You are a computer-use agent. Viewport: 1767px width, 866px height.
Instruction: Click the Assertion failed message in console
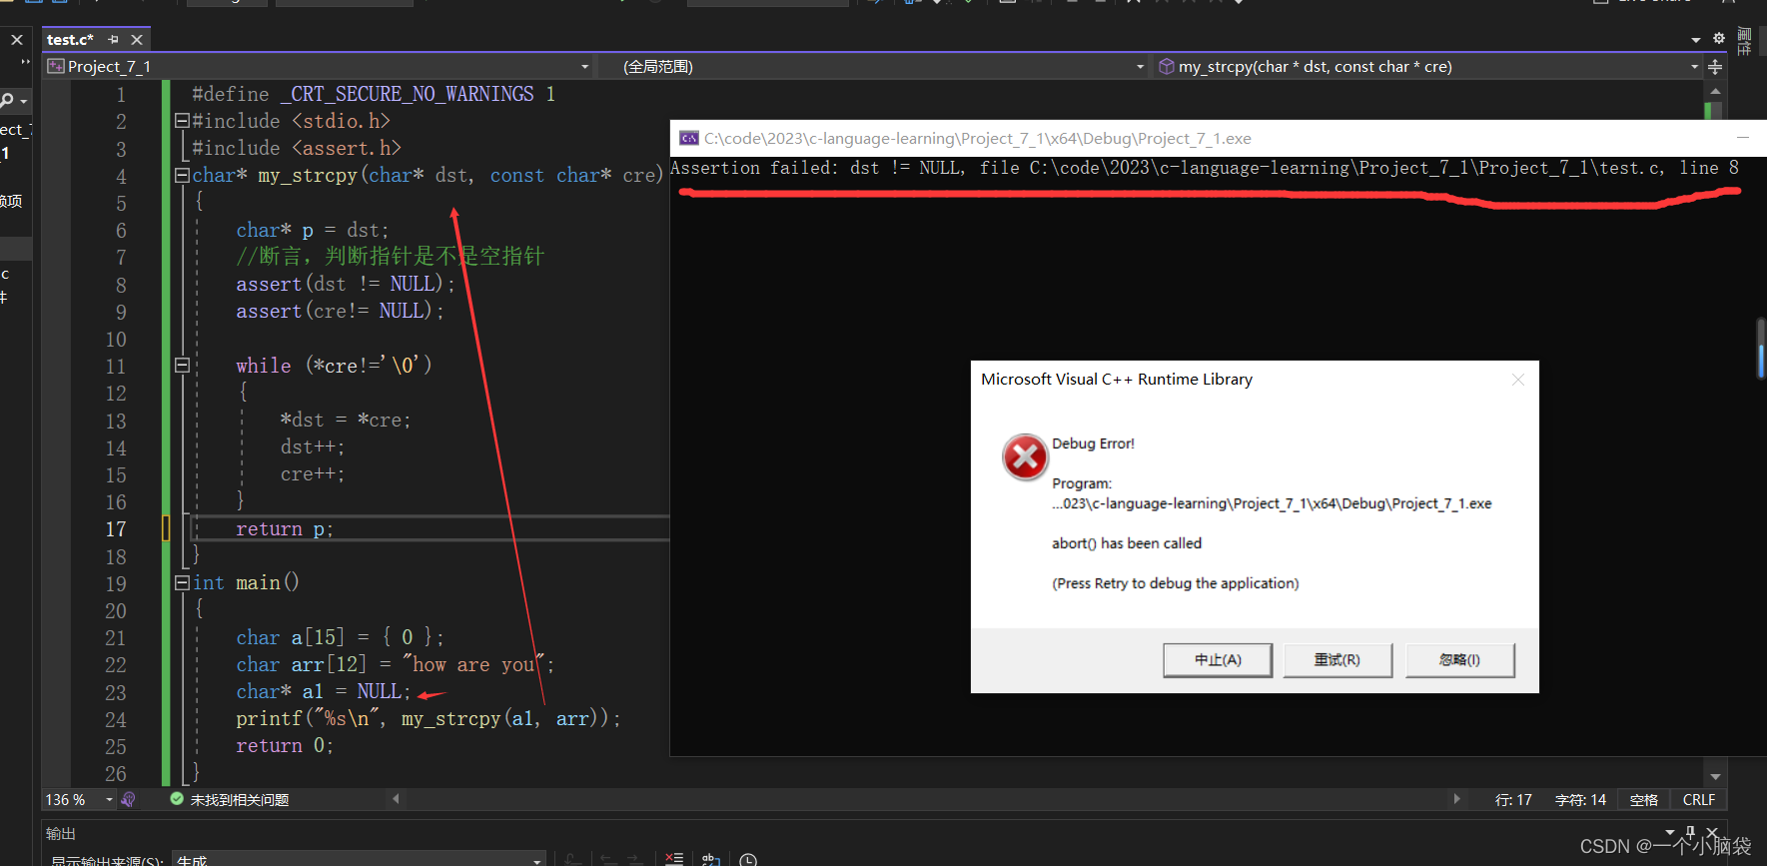[1205, 168]
